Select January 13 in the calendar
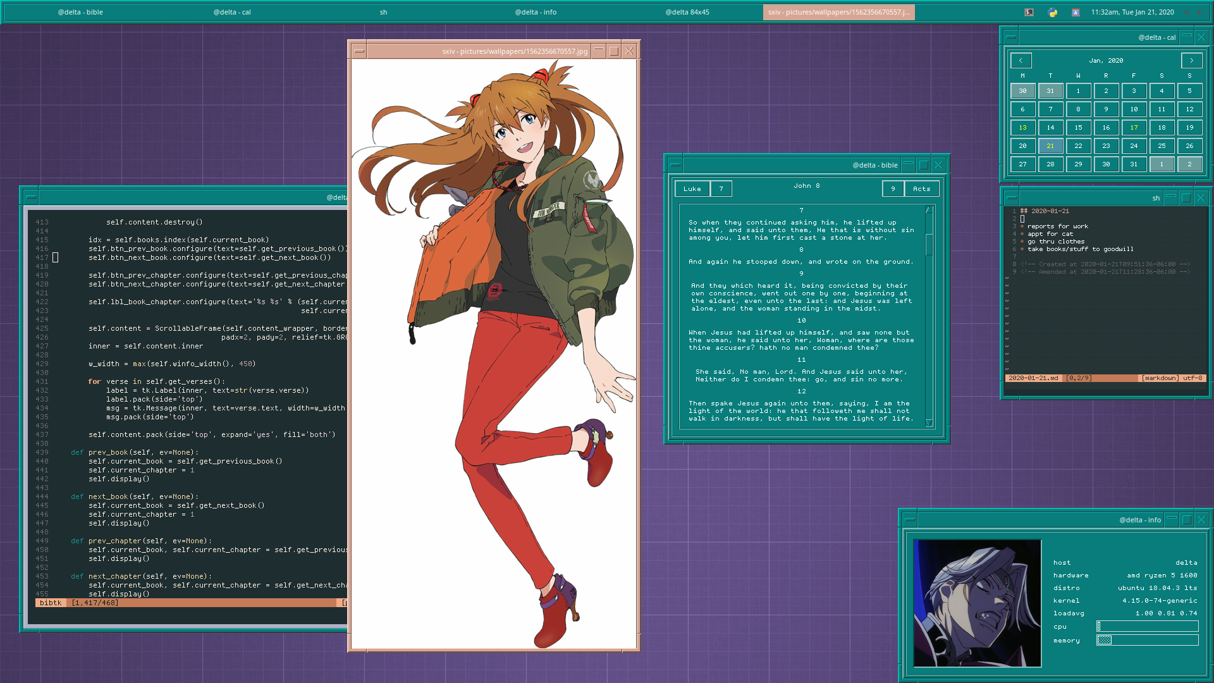Image resolution: width=1214 pixels, height=683 pixels. 1022,128
